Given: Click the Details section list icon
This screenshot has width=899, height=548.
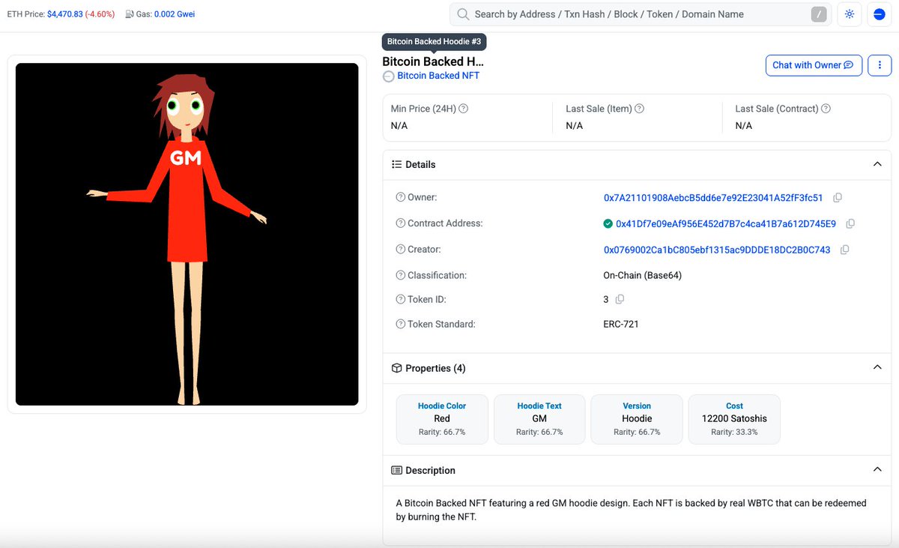Looking at the screenshot, I should pos(396,164).
